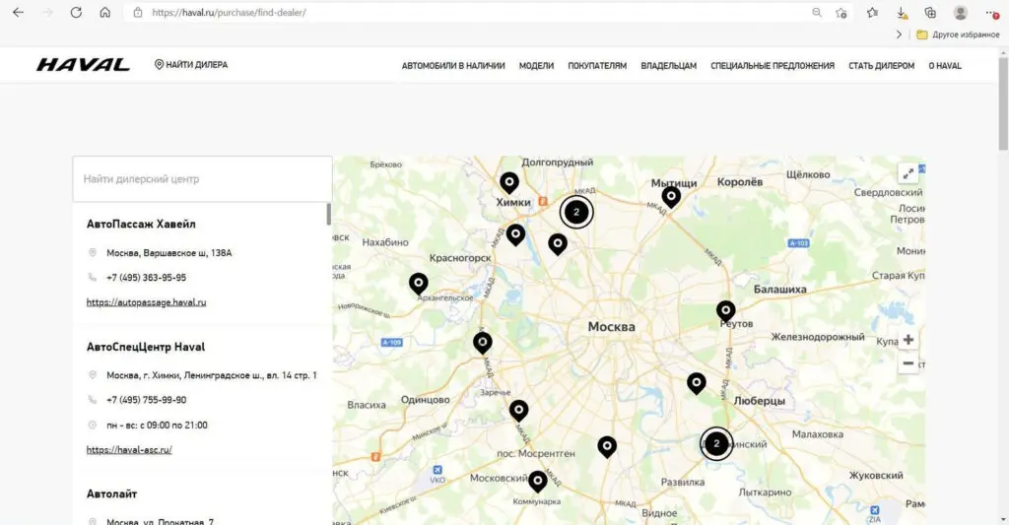The height and width of the screenshot is (525, 1009).
Task: Focus the Найти дилерский центр search field
Action: (202, 179)
